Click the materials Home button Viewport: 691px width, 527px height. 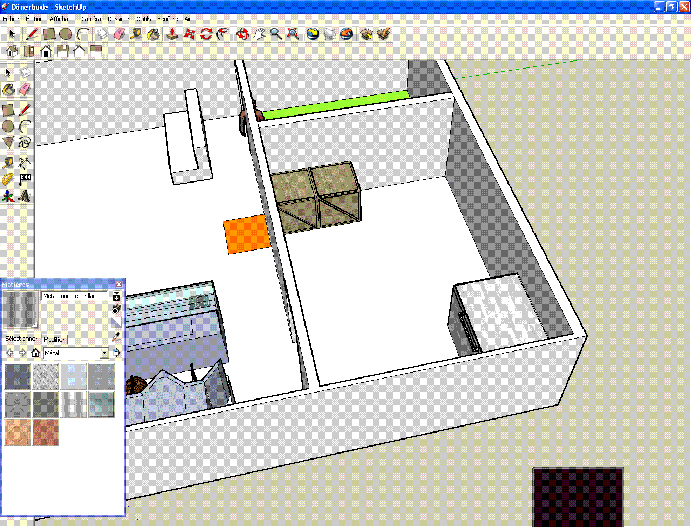tap(36, 353)
